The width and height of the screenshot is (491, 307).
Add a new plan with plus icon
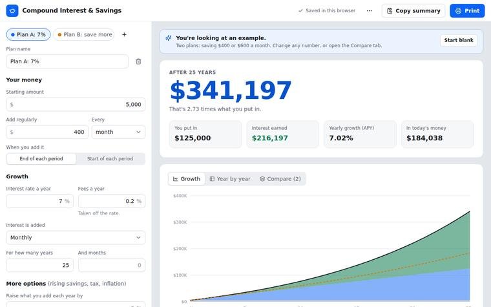point(124,34)
